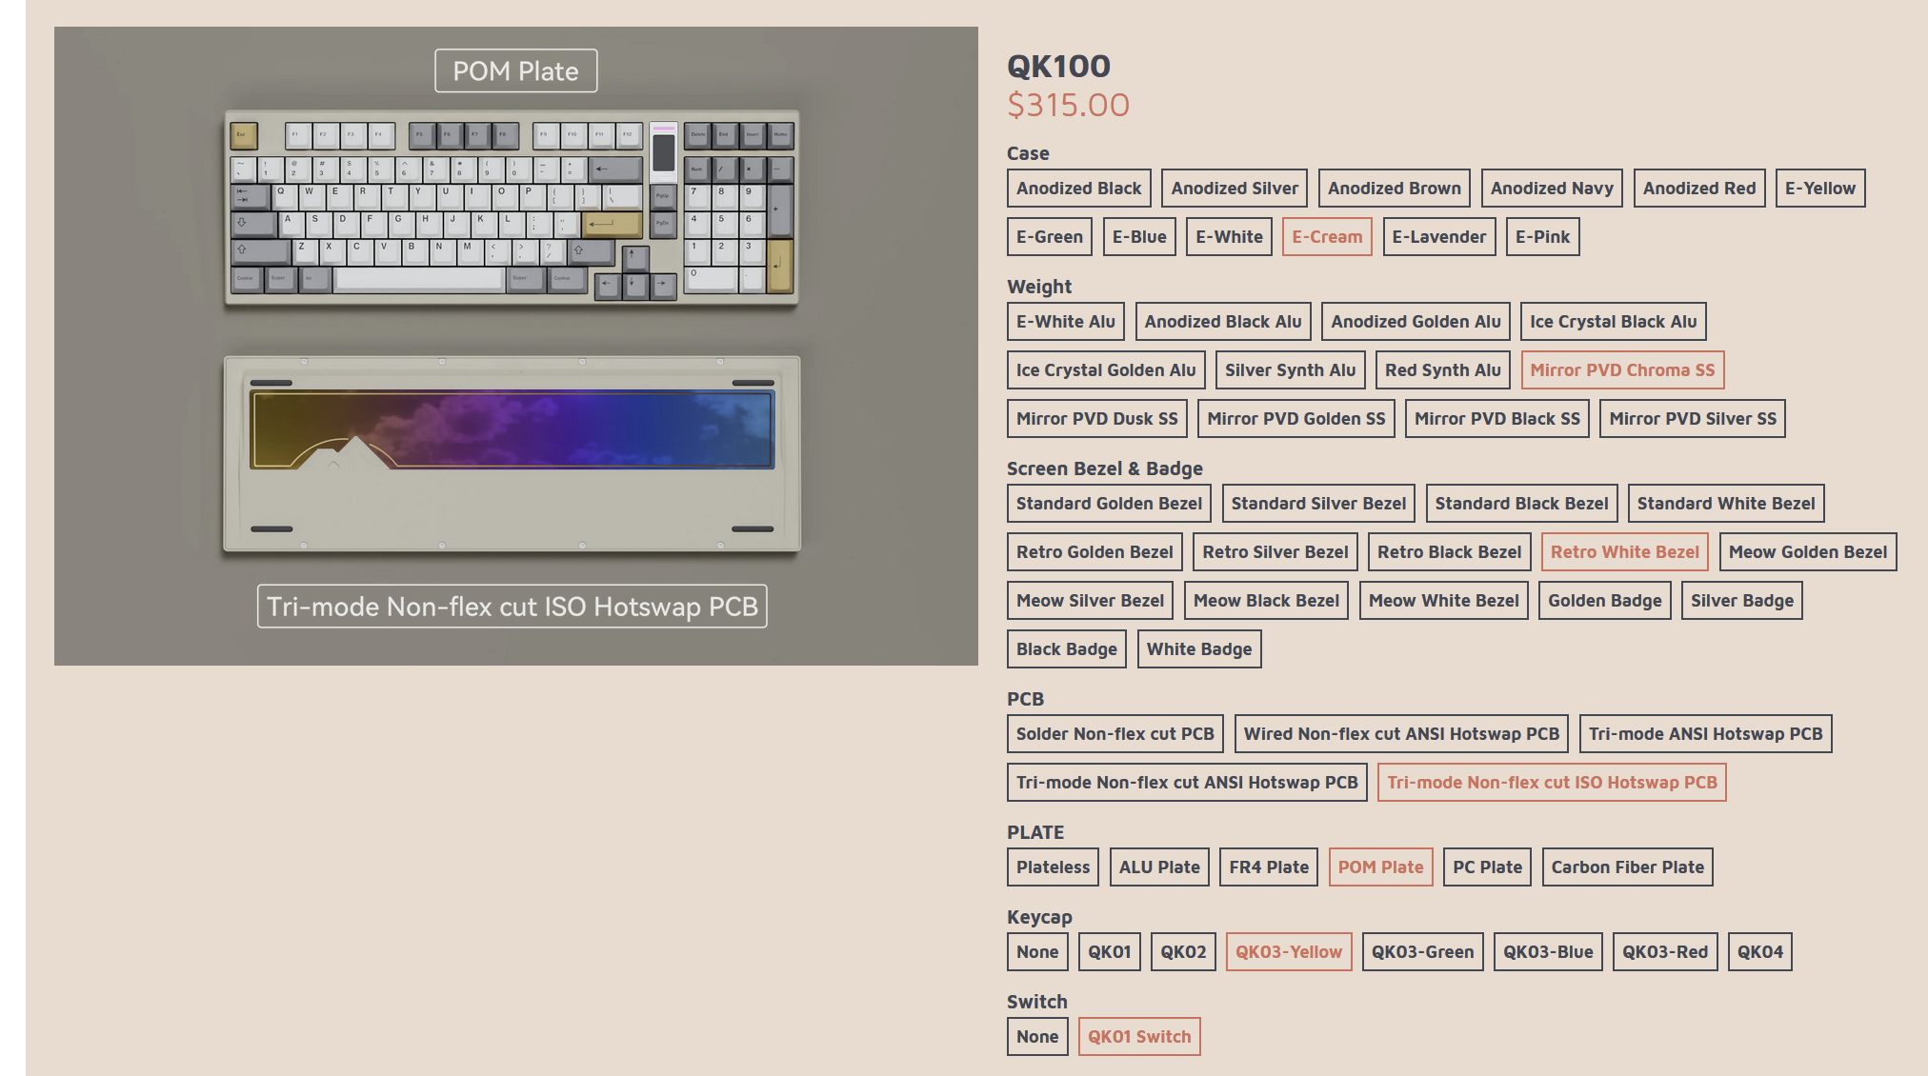
Task: Set the Switch option to None
Action: (x=1036, y=1037)
